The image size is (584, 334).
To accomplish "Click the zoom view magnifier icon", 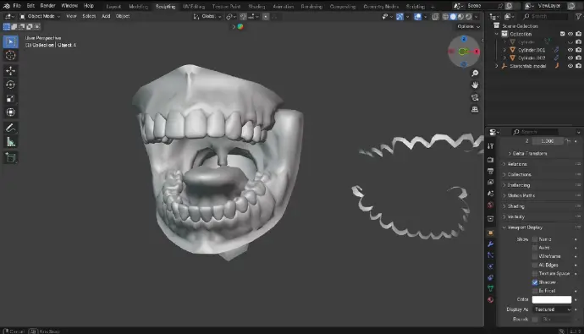I will click(475, 74).
